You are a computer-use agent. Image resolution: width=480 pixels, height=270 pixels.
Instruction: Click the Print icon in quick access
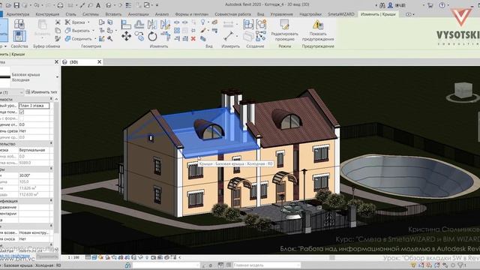60,5
